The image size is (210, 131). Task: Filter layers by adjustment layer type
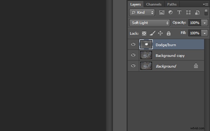171,12
